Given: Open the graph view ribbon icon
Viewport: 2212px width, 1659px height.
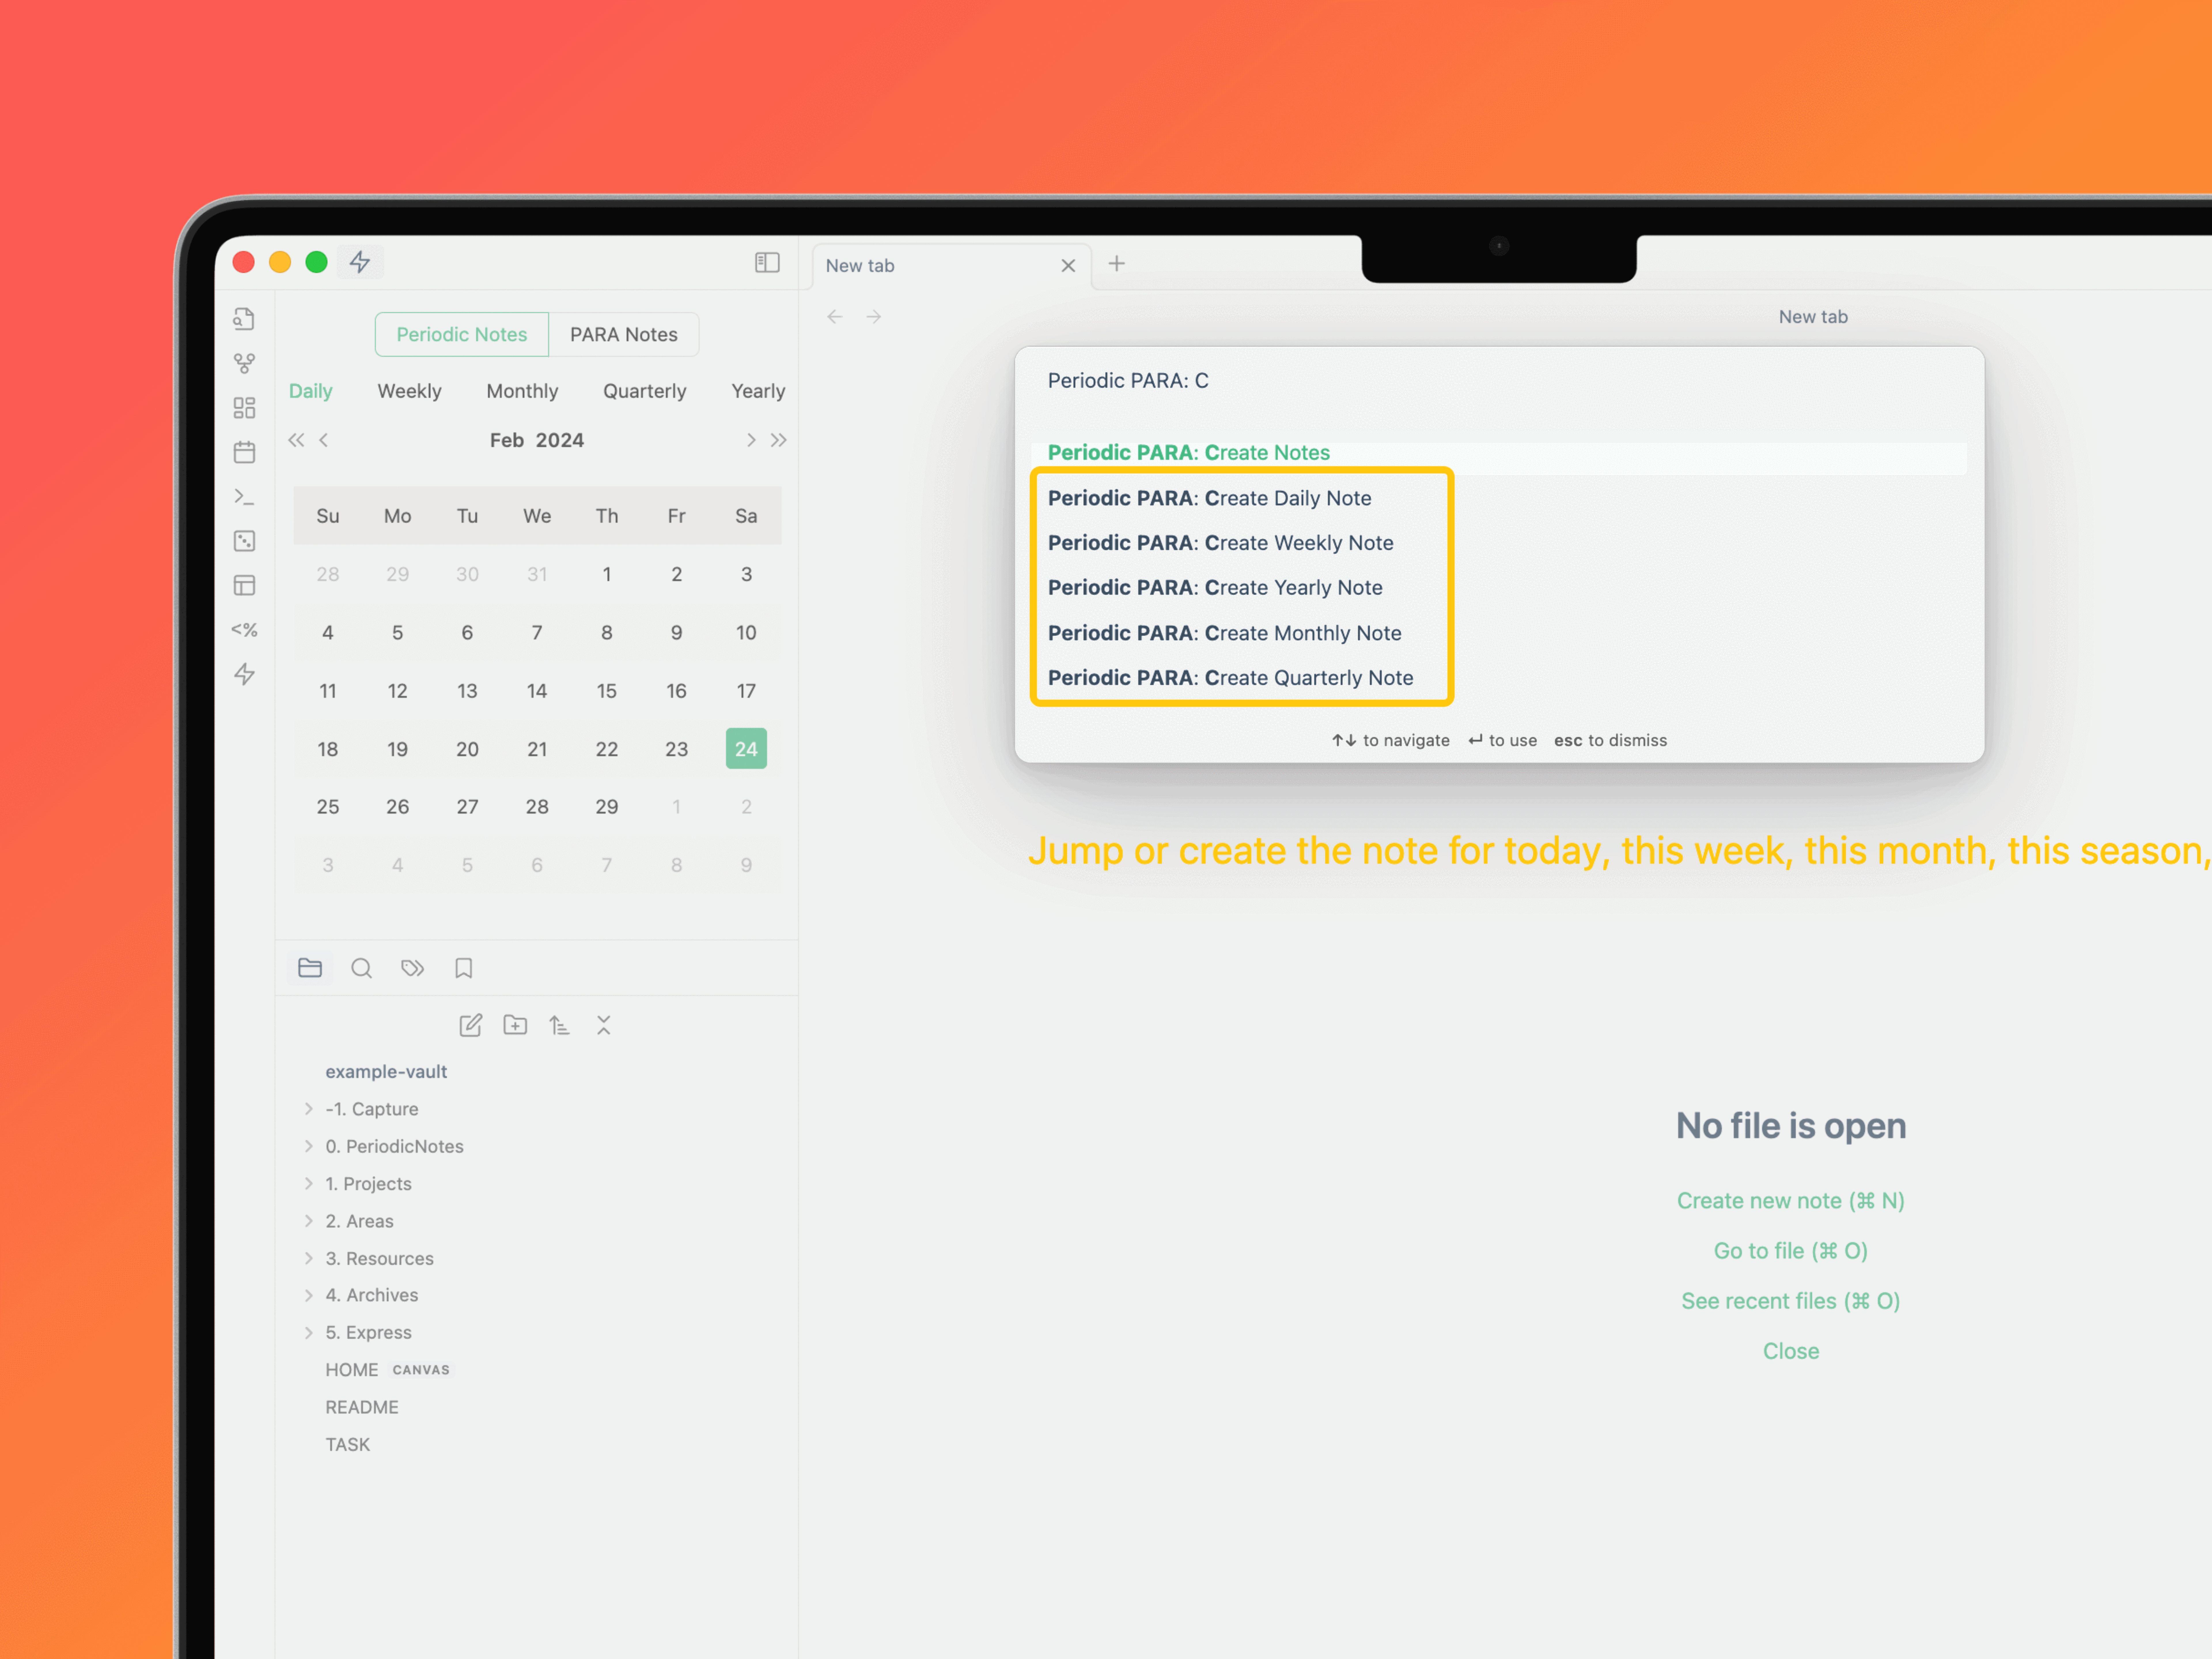Looking at the screenshot, I should [x=244, y=363].
